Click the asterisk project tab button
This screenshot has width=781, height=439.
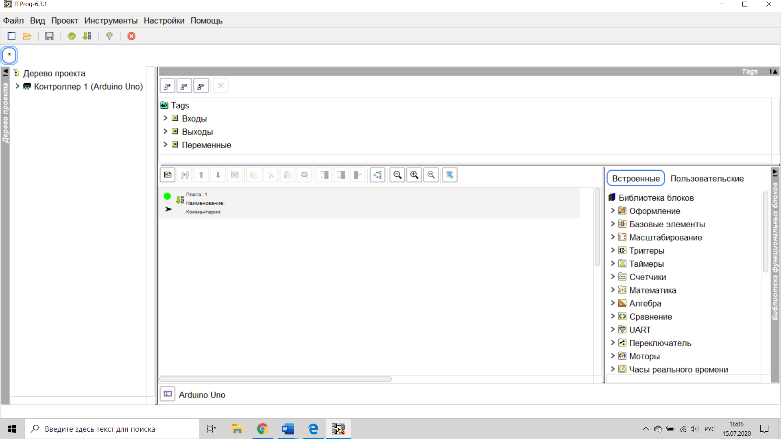pos(9,55)
